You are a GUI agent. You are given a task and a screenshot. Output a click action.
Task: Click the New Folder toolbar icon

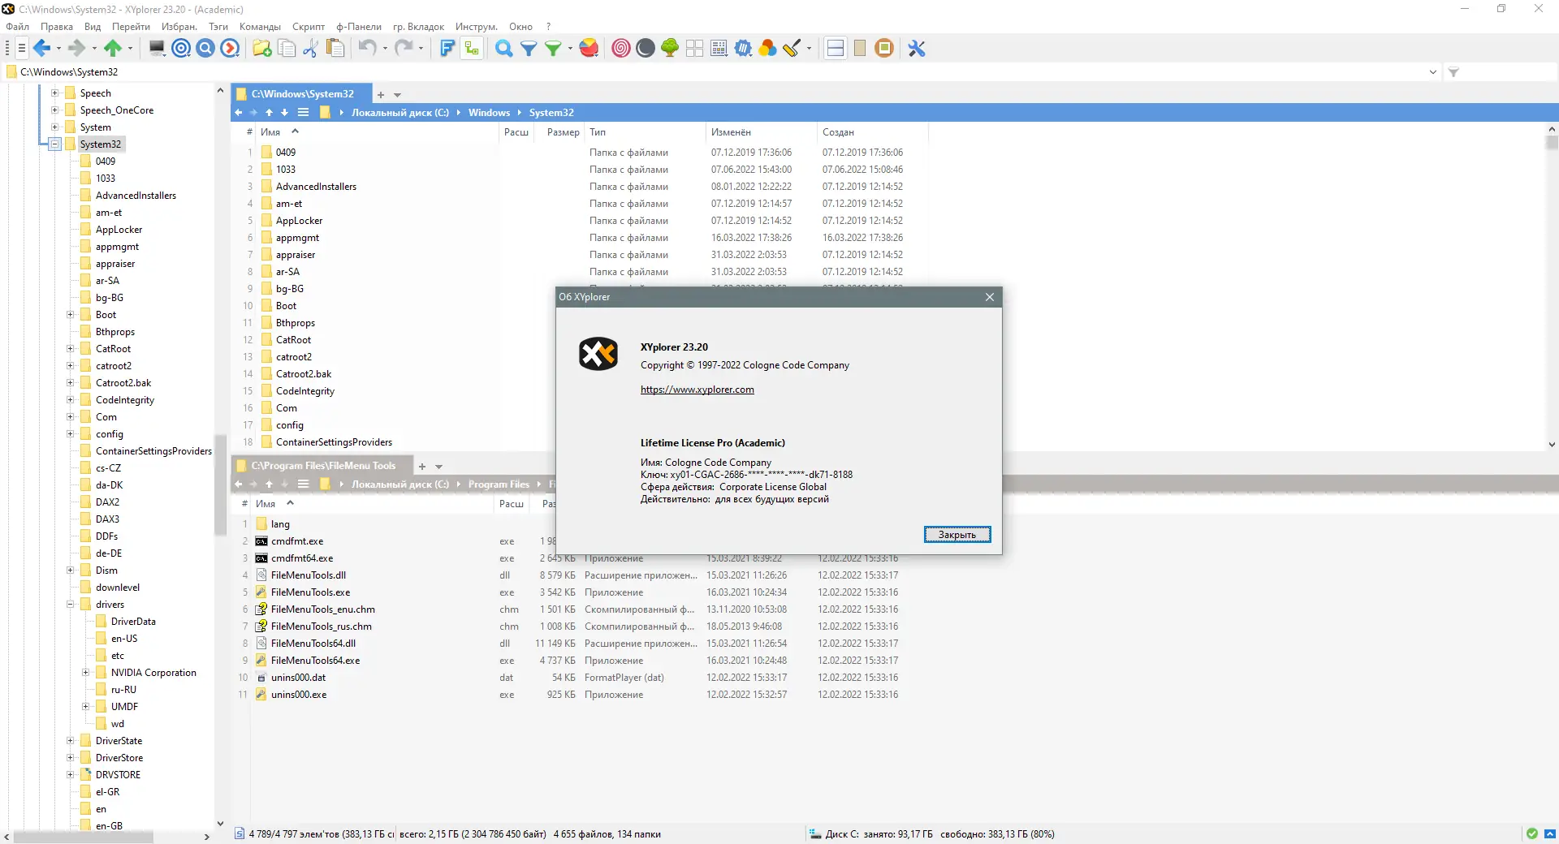point(262,49)
